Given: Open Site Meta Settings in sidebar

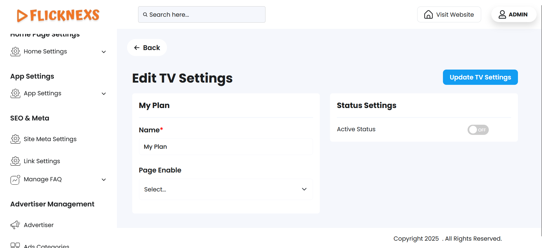Looking at the screenshot, I should tap(50, 139).
